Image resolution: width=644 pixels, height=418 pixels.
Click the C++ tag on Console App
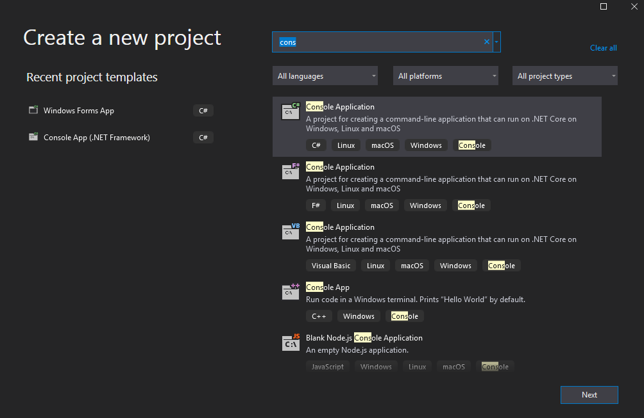coord(319,316)
